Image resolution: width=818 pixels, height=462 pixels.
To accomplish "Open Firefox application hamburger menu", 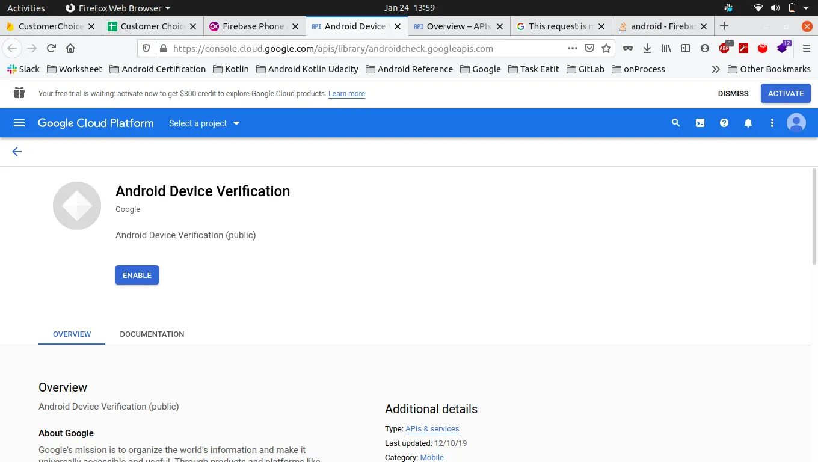I will 807,48.
